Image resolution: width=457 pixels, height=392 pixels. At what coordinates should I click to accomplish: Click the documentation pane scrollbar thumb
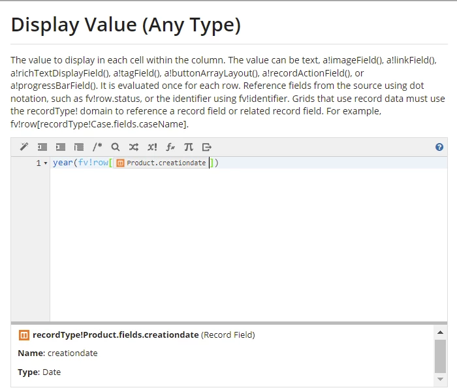(x=441, y=356)
